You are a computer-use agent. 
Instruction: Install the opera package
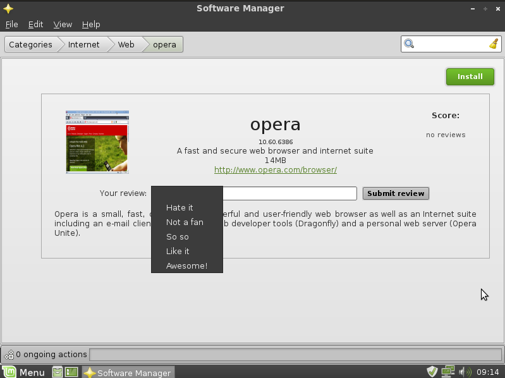click(470, 76)
